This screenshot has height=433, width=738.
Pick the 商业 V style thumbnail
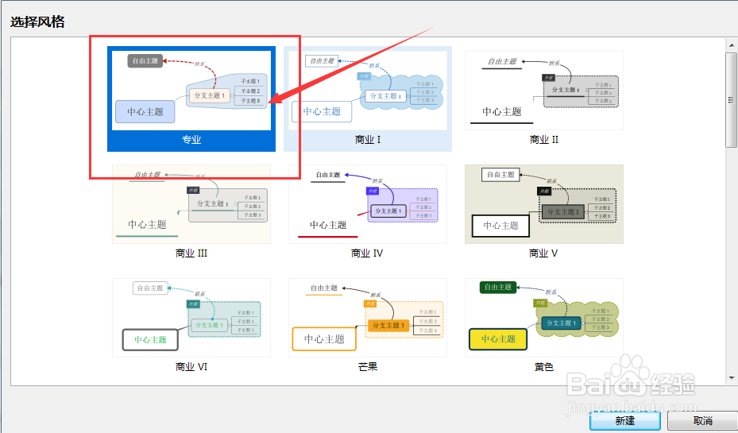coord(544,204)
